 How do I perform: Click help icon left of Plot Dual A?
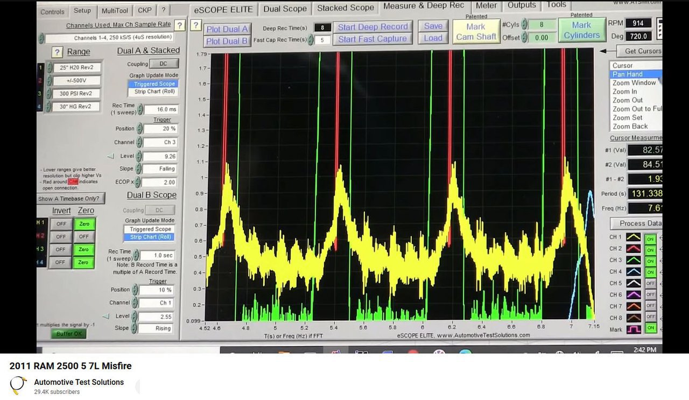tap(196, 25)
